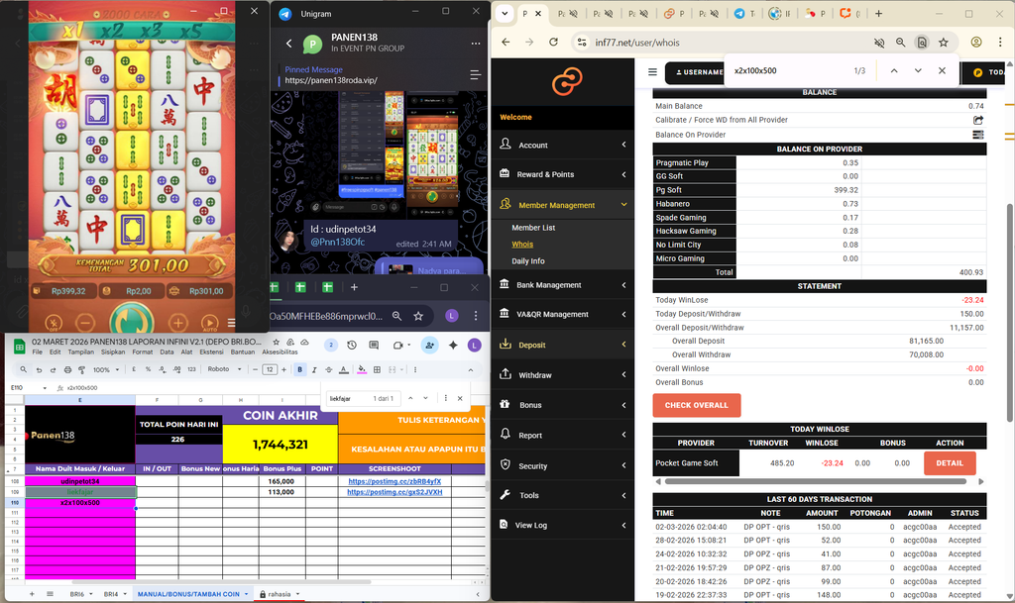This screenshot has height=603, width=1015.
Task: Open Ekstensi menu in Sheets
Action: pyautogui.click(x=211, y=352)
